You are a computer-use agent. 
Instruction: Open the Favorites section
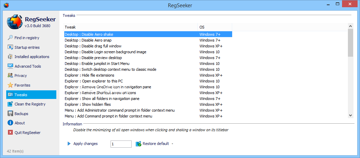tap(22, 85)
